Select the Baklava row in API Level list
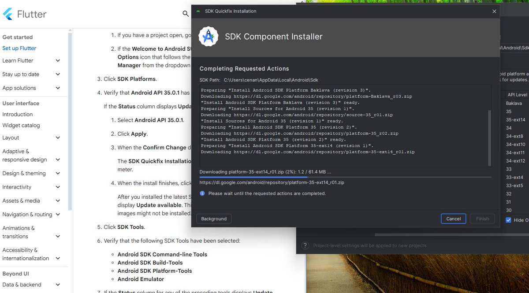 click(514, 104)
